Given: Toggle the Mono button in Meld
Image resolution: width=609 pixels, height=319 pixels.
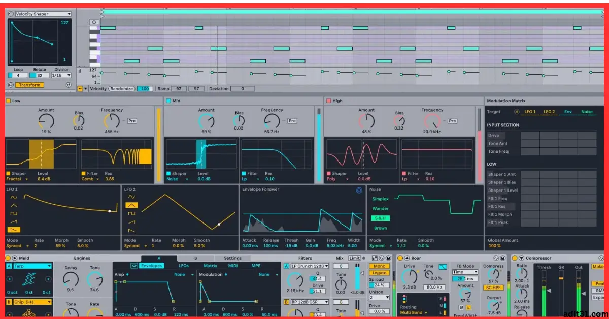Looking at the screenshot, I should (x=379, y=266).
